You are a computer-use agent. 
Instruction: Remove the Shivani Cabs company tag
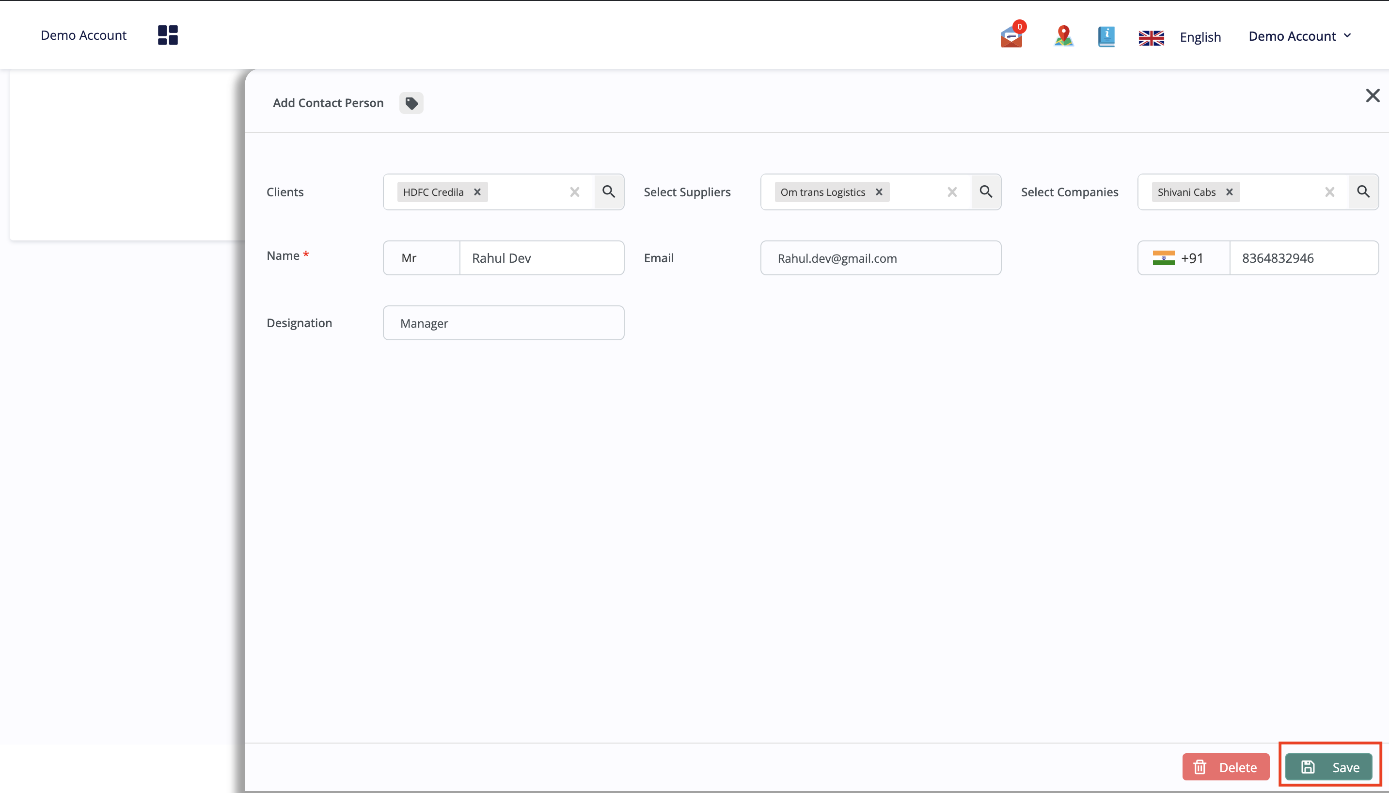tap(1229, 192)
